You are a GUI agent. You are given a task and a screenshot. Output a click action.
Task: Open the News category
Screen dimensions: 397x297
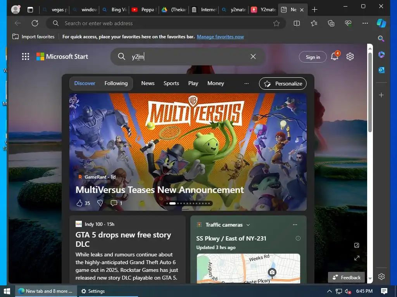[x=148, y=83]
